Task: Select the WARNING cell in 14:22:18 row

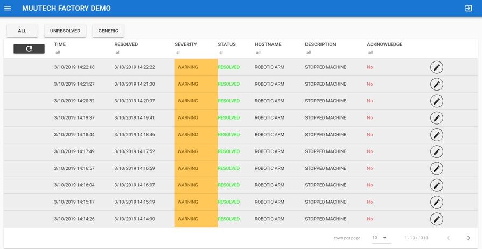Action: tap(196, 67)
